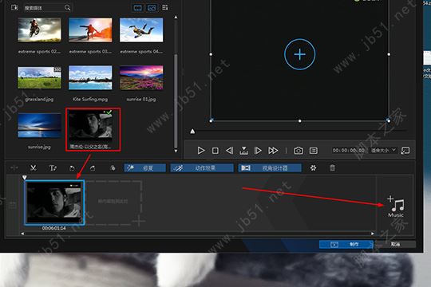Click the undock preview window icon

405,151
